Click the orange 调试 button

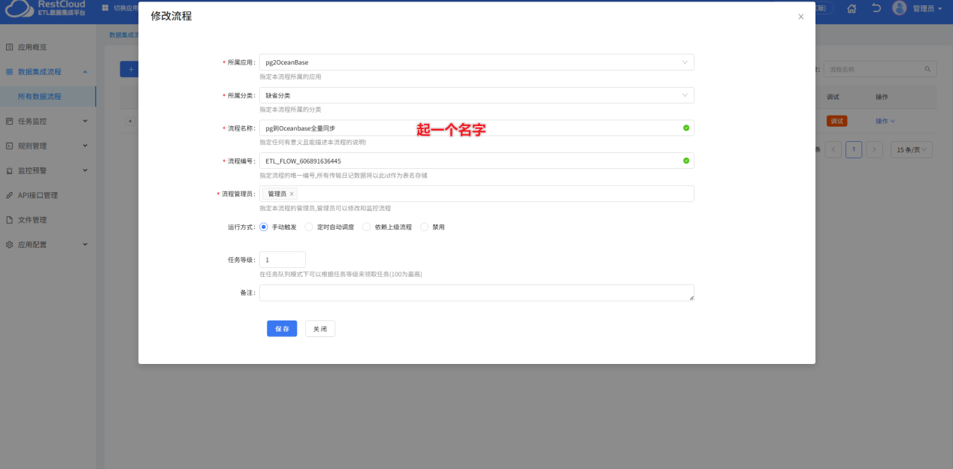[x=837, y=121]
